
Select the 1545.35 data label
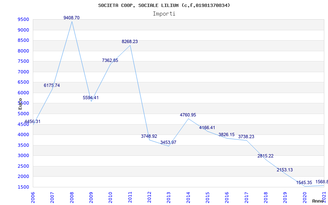coord(304,182)
